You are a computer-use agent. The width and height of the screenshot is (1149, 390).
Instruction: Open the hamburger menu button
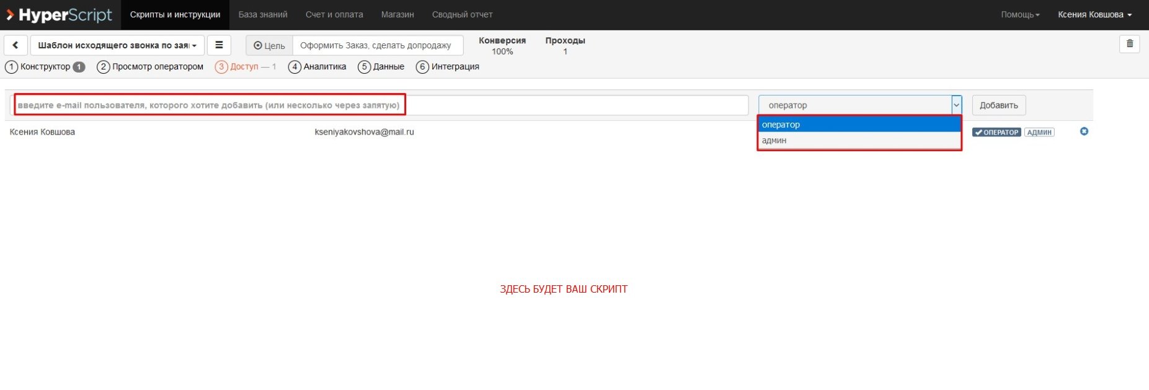point(219,45)
